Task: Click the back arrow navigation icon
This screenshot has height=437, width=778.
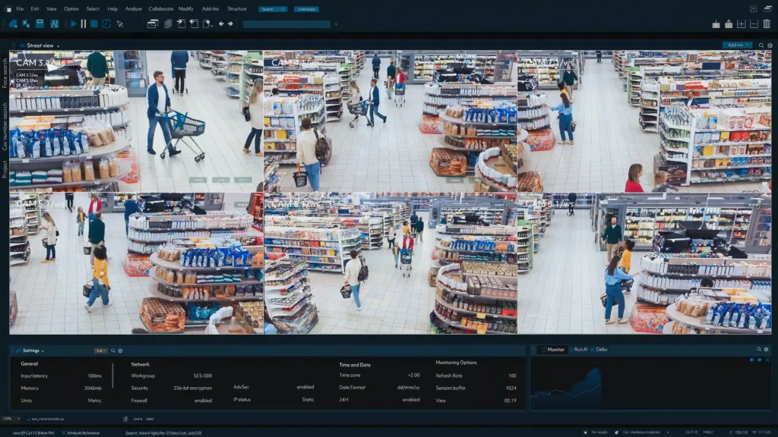Action: pyautogui.click(x=221, y=24)
